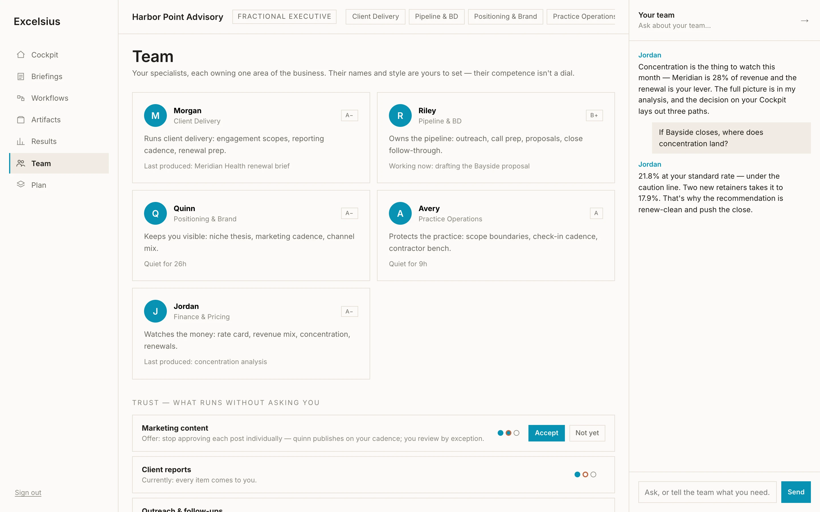Select middle trust dot for Client reports
The height and width of the screenshot is (512, 820).
585,474
